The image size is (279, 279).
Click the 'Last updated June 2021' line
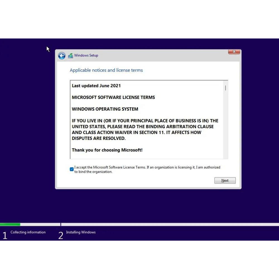96,86
